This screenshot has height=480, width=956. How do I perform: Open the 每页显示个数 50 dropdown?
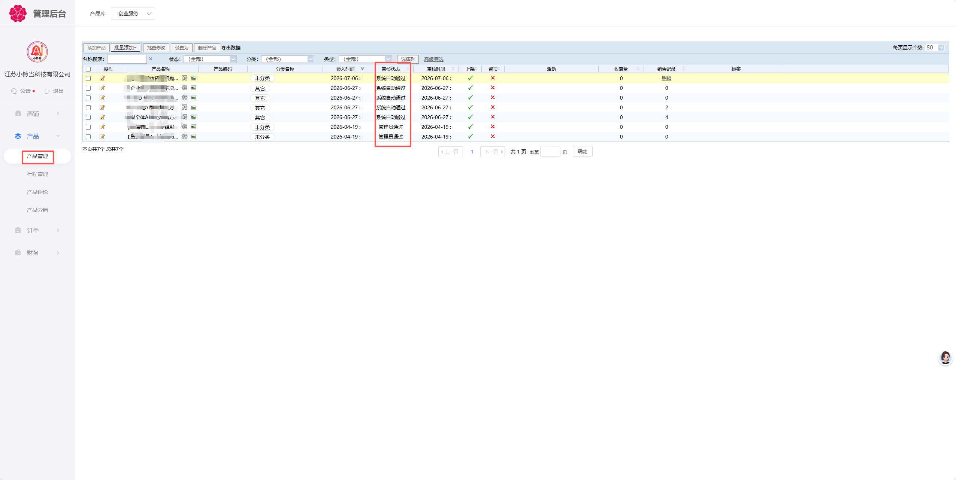(x=935, y=48)
